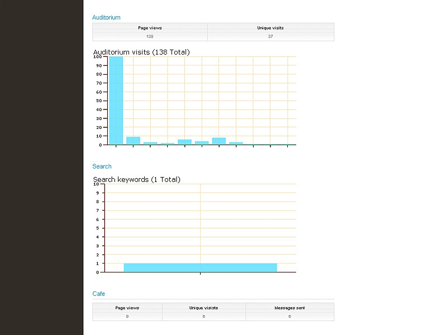Open the Cafe section link

pyautogui.click(x=98, y=294)
